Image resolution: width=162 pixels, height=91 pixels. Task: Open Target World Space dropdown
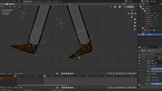click(x=156, y=78)
